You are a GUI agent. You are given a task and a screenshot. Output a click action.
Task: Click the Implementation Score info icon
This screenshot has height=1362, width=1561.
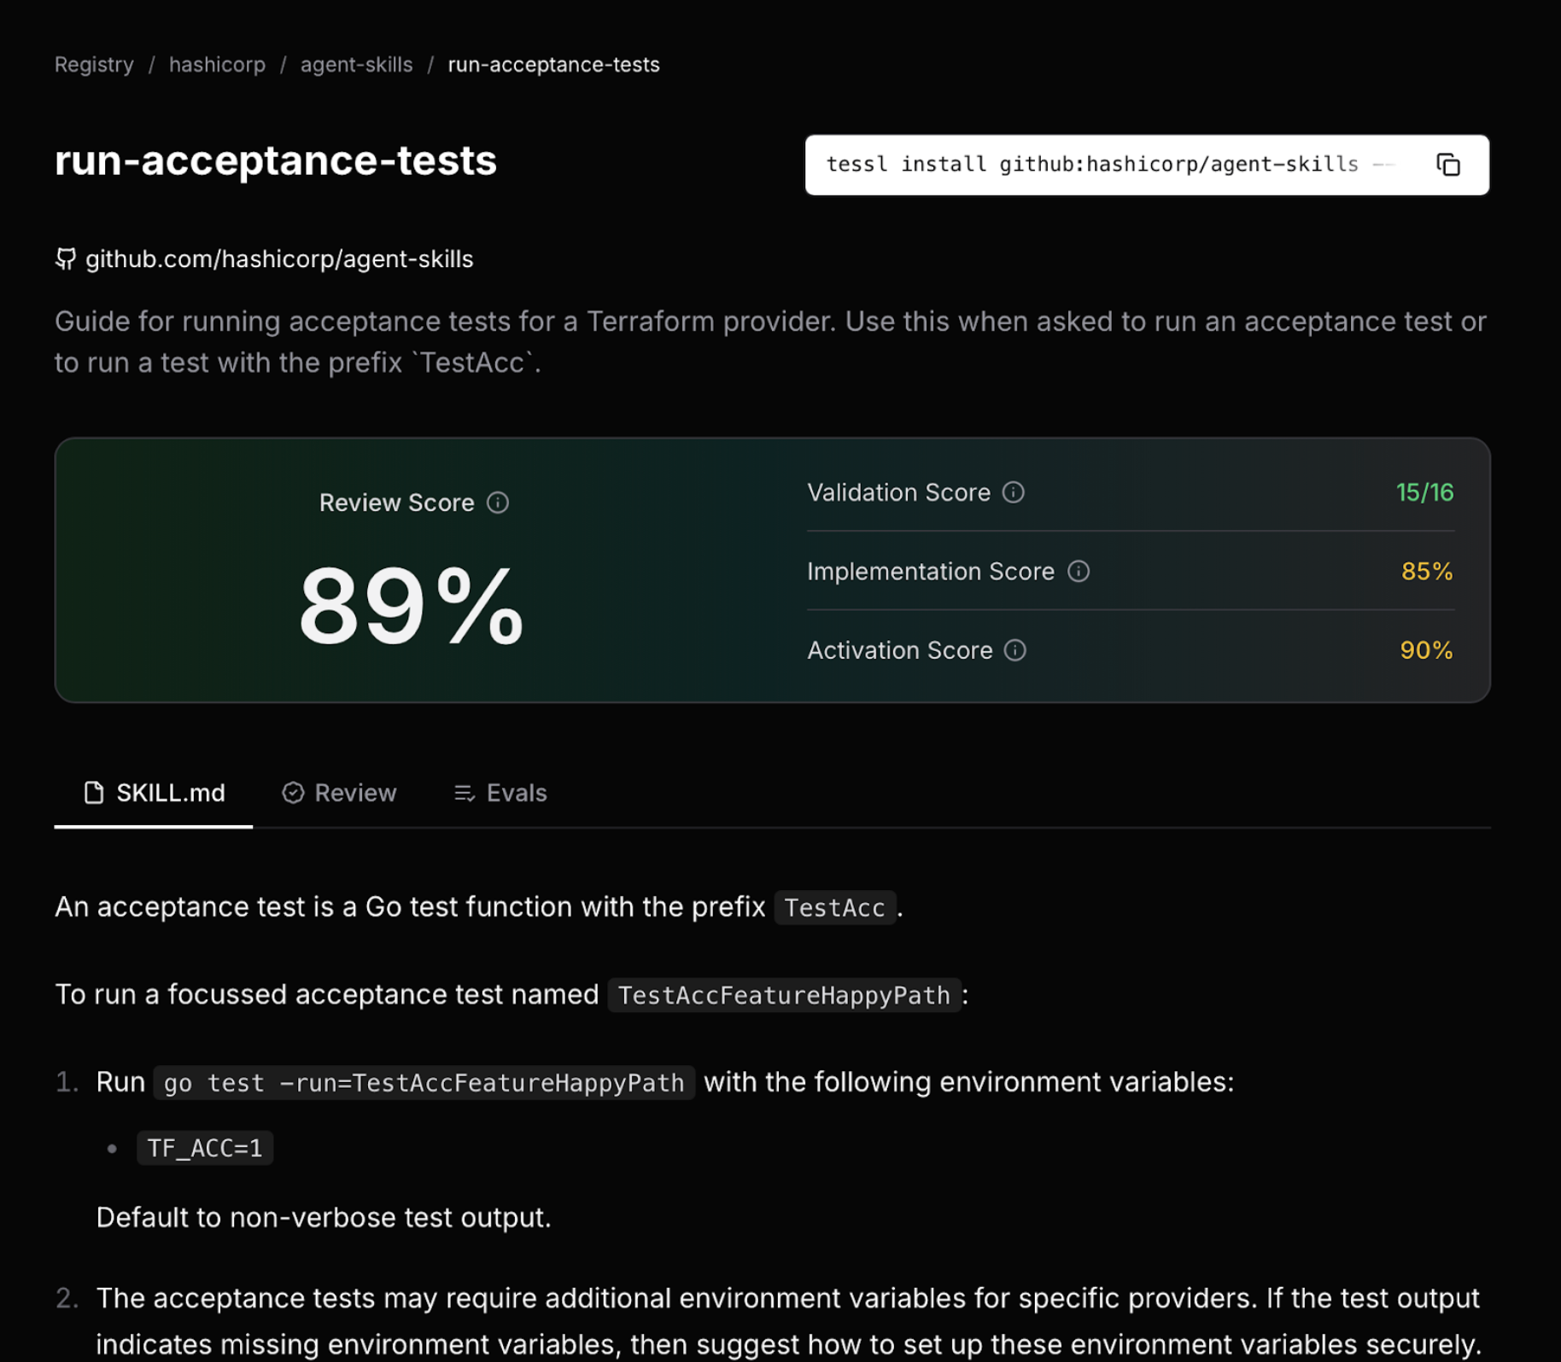[x=1078, y=572]
